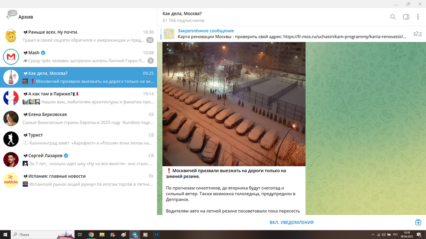
Task: Enable notifications with ВКЛ. УВЕДОМЛЕНИЯ
Action: 291,222
